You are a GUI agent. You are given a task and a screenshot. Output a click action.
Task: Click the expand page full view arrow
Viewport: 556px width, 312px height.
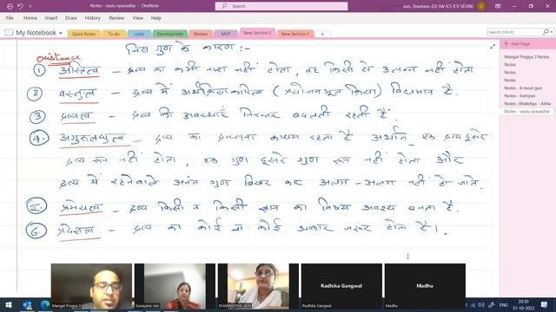(493, 46)
